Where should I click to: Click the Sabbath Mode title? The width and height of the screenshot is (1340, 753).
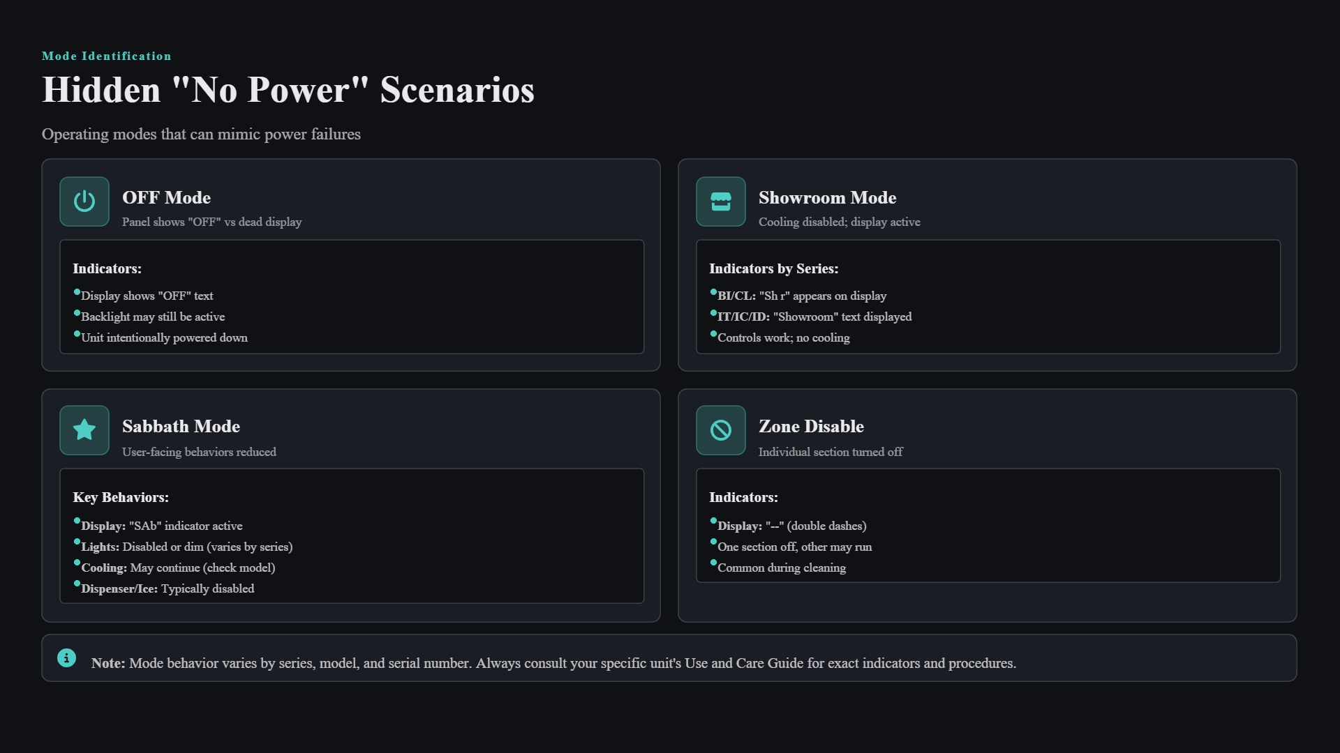coord(181,426)
